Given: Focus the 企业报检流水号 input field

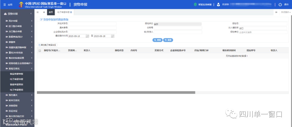Looking at the screenshot, I should coord(92,32).
